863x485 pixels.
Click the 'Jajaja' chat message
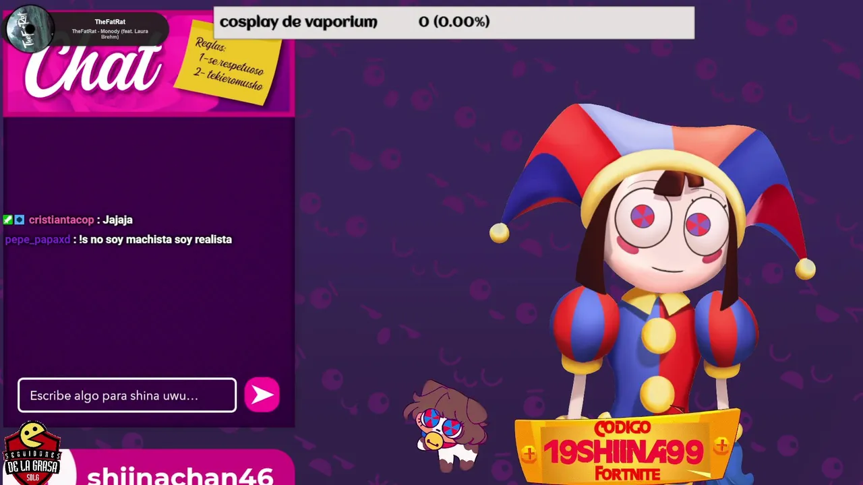117,220
